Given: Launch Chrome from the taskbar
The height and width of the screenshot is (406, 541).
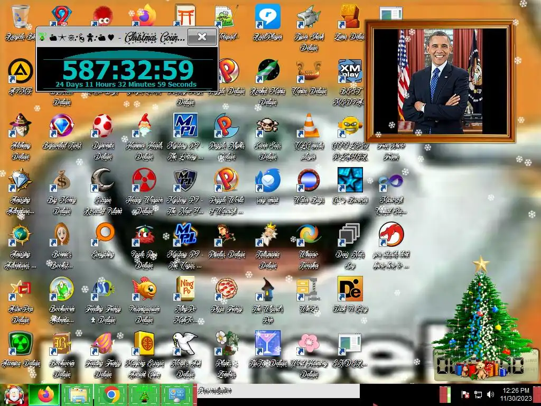Looking at the screenshot, I should [111, 395].
